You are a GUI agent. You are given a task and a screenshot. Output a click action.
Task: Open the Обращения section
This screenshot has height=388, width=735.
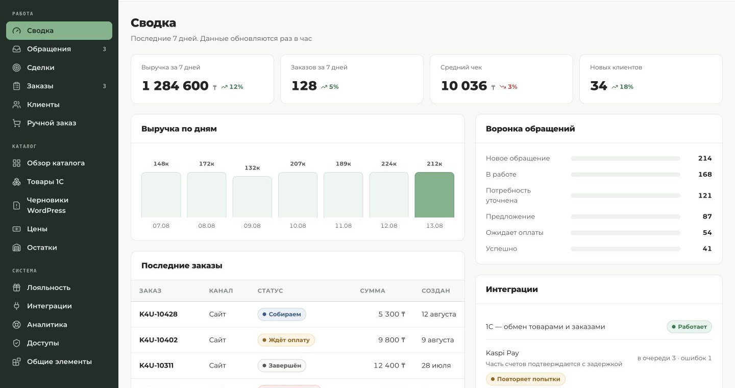click(x=59, y=49)
